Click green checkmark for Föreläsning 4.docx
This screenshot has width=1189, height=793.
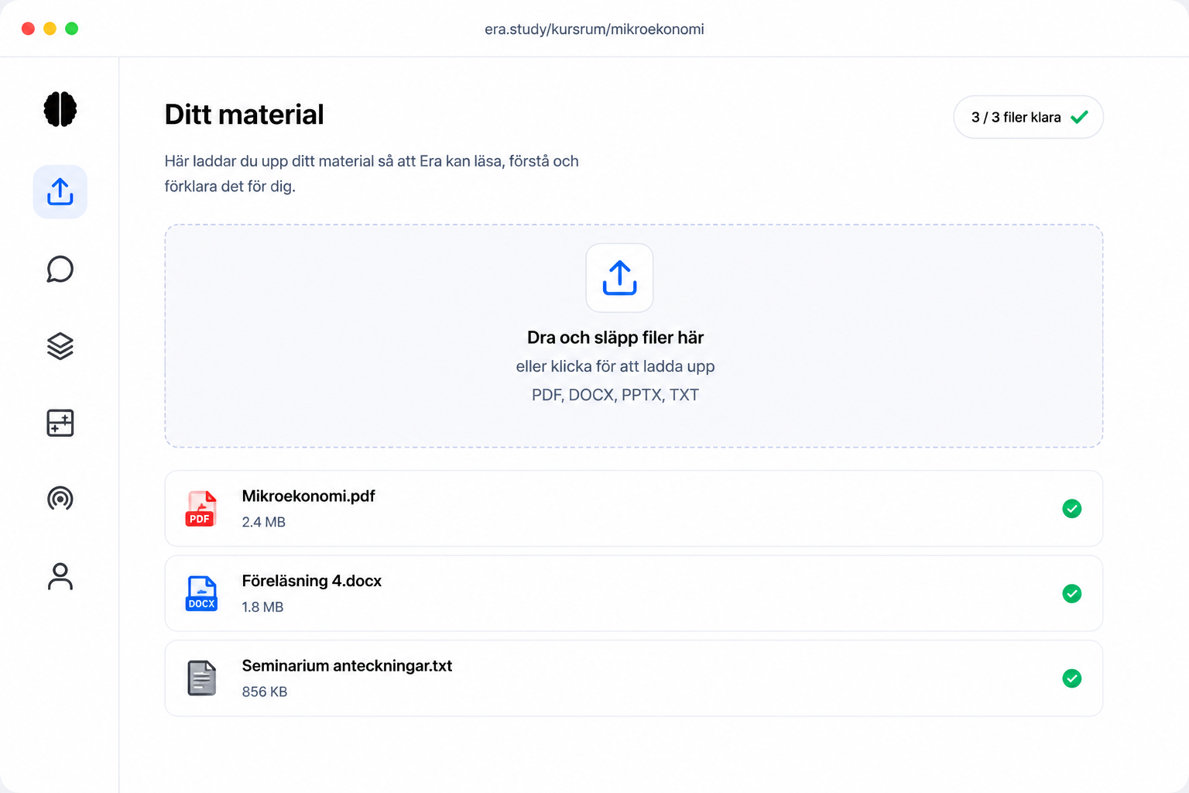[x=1072, y=594]
